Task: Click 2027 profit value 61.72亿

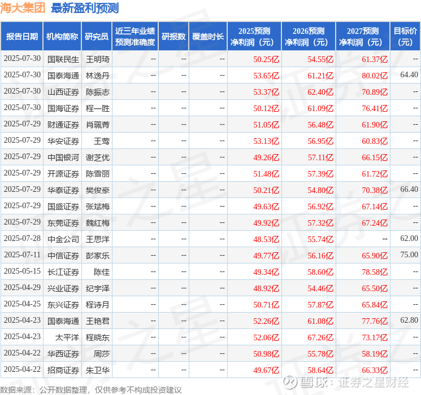Action: [375, 174]
